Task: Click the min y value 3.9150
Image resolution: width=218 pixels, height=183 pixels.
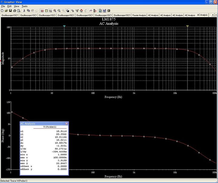Action: (x=62, y=161)
